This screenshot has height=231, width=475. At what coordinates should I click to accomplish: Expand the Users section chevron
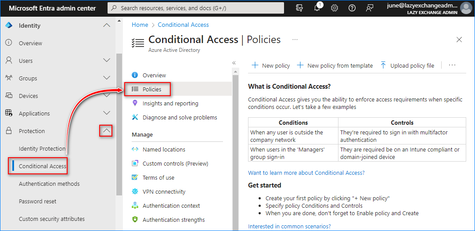click(x=107, y=60)
